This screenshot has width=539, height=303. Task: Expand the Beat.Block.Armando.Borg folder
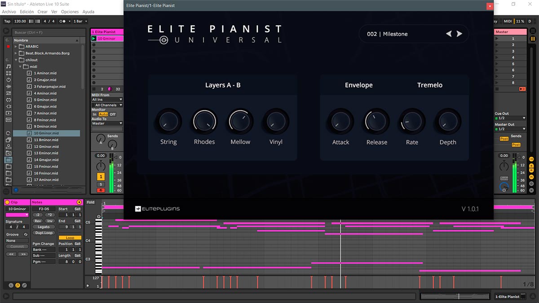[16, 53]
